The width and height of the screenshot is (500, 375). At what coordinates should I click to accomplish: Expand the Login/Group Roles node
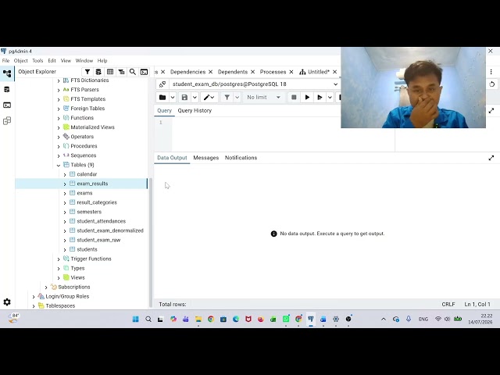coord(34,297)
